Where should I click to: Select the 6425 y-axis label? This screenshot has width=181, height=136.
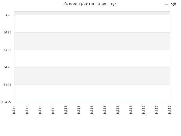click(x=7, y=67)
